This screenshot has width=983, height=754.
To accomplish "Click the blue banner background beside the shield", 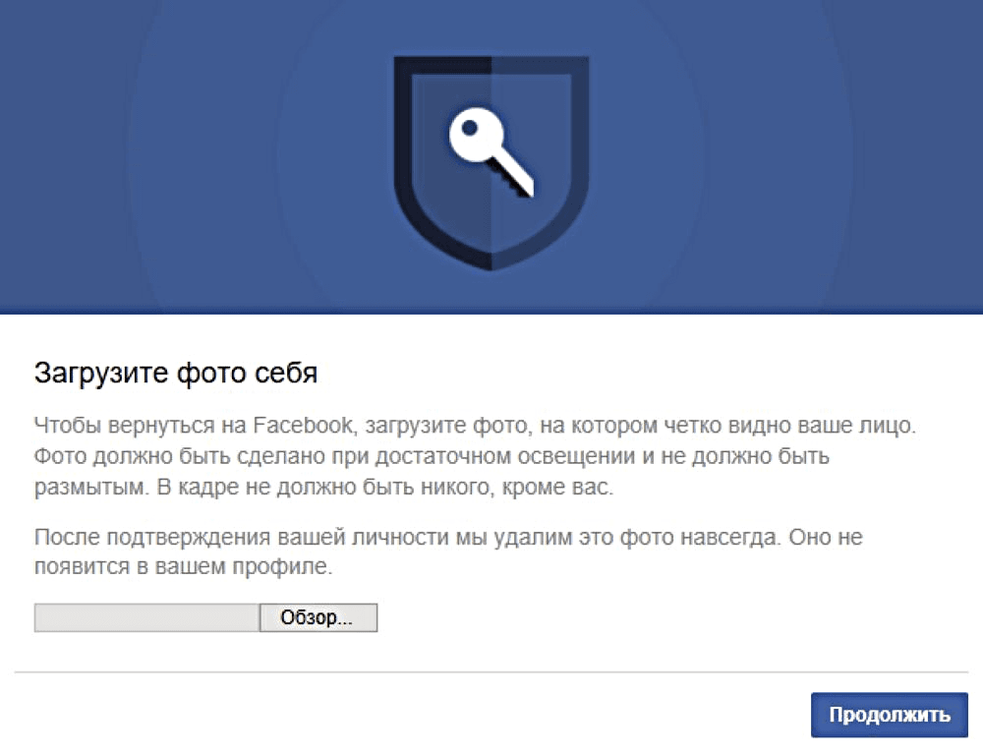I will coord(188,156).
